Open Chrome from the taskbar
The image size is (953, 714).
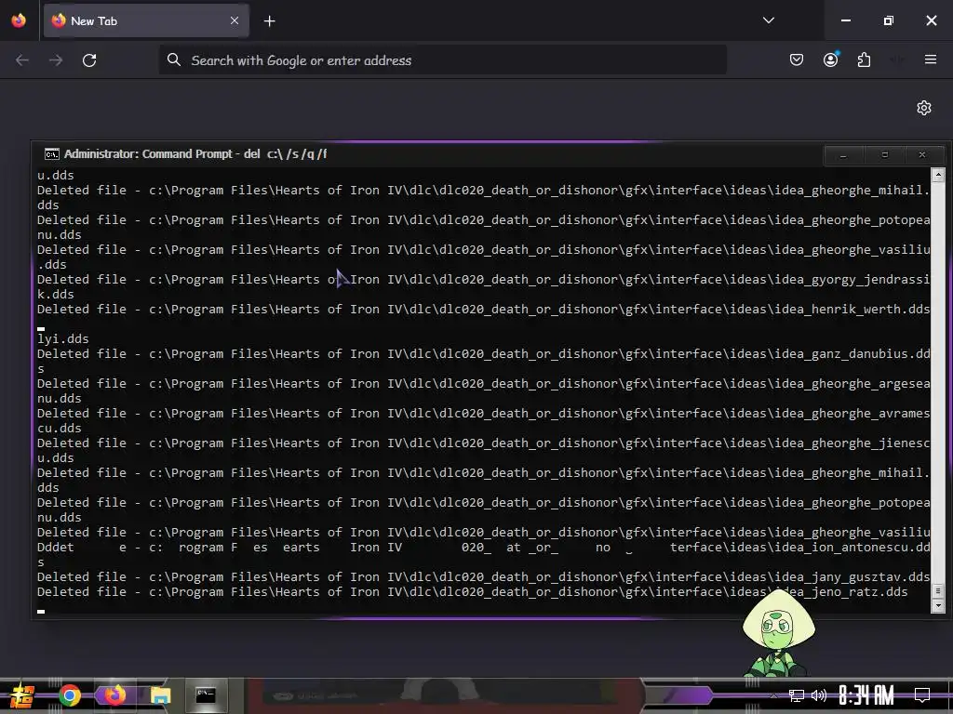click(69, 695)
